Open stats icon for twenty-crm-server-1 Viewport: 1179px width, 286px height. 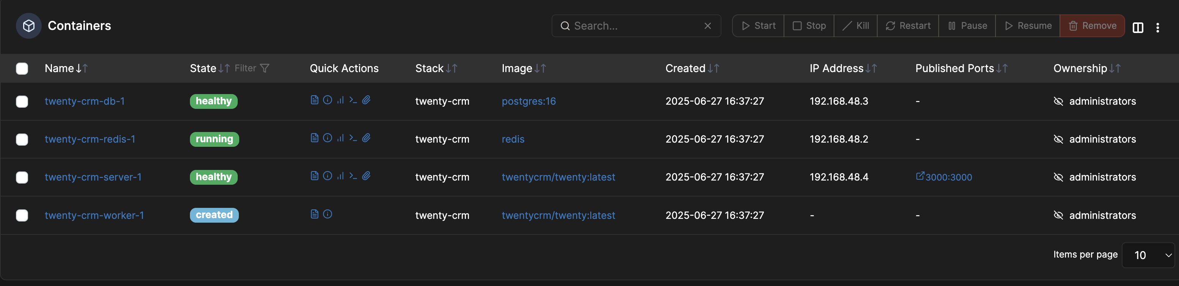click(340, 176)
